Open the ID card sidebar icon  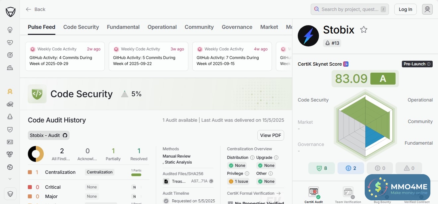[10, 142]
